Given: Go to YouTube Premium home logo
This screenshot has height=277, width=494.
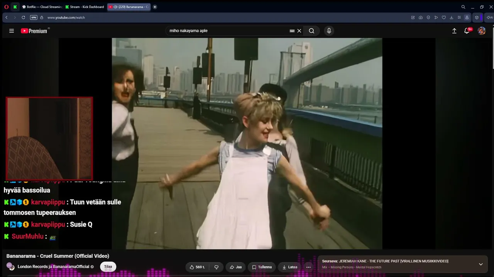Looking at the screenshot, I should pyautogui.click(x=34, y=31).
